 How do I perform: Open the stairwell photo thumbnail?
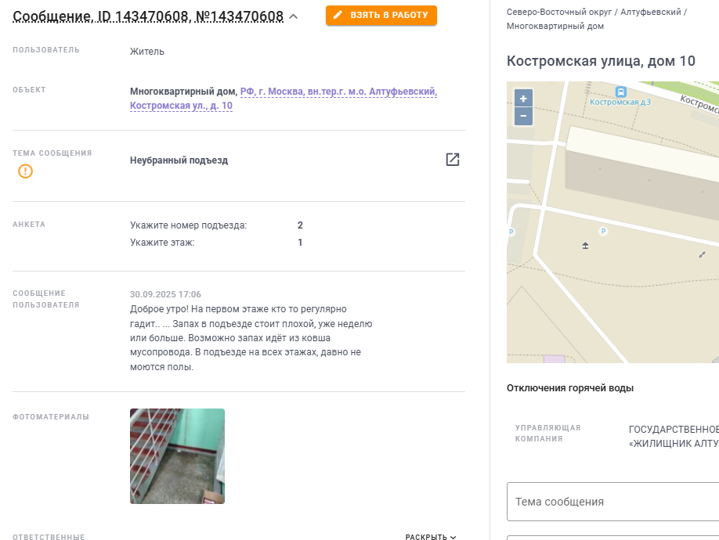[178, 456]
